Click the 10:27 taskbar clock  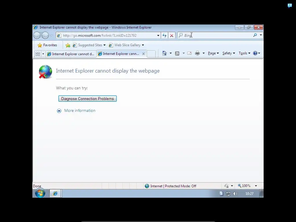[249, 194]
